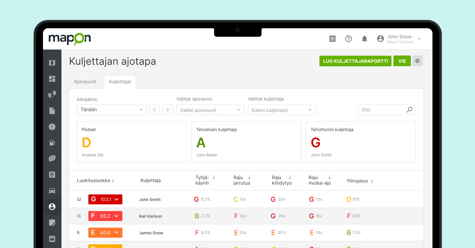Open the vehicles car icon
This screenshot has height=248, width=475.
tap(52, 191)
